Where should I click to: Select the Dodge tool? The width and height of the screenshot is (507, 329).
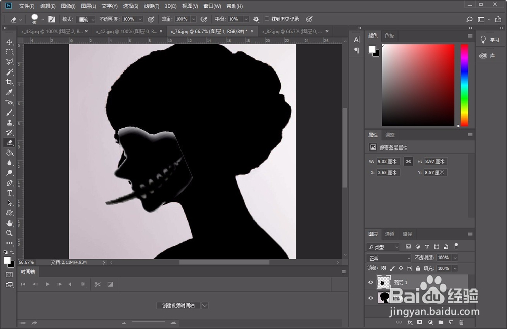pyautogui.click(x=9, y=172)
